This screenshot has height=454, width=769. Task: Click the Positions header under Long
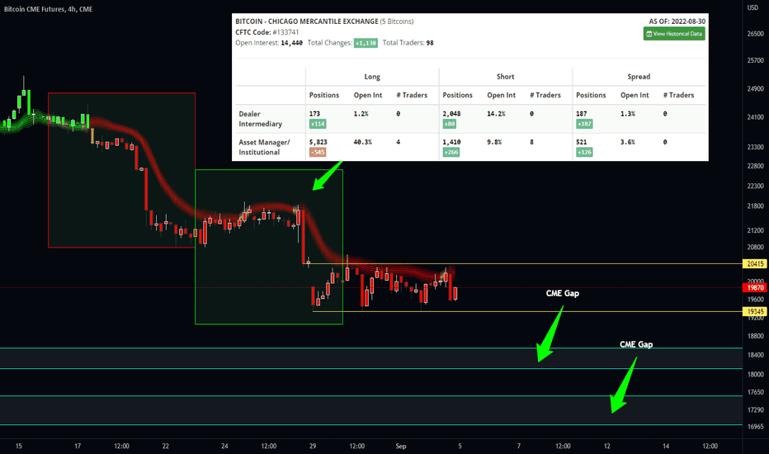(323, 95)
